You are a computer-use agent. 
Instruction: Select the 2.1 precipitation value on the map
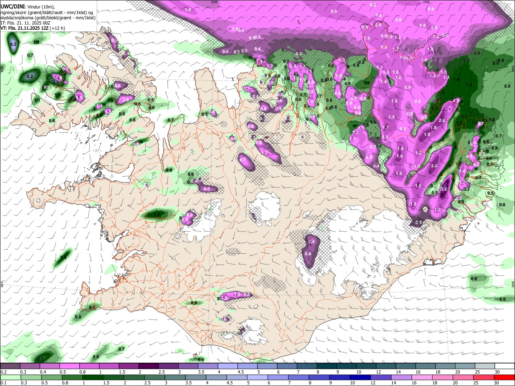[40, 359]
